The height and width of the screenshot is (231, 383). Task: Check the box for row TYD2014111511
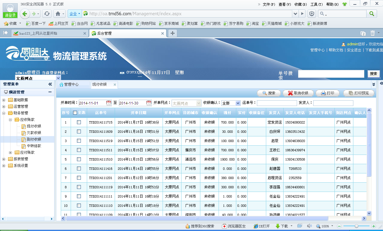pos(79,150)
